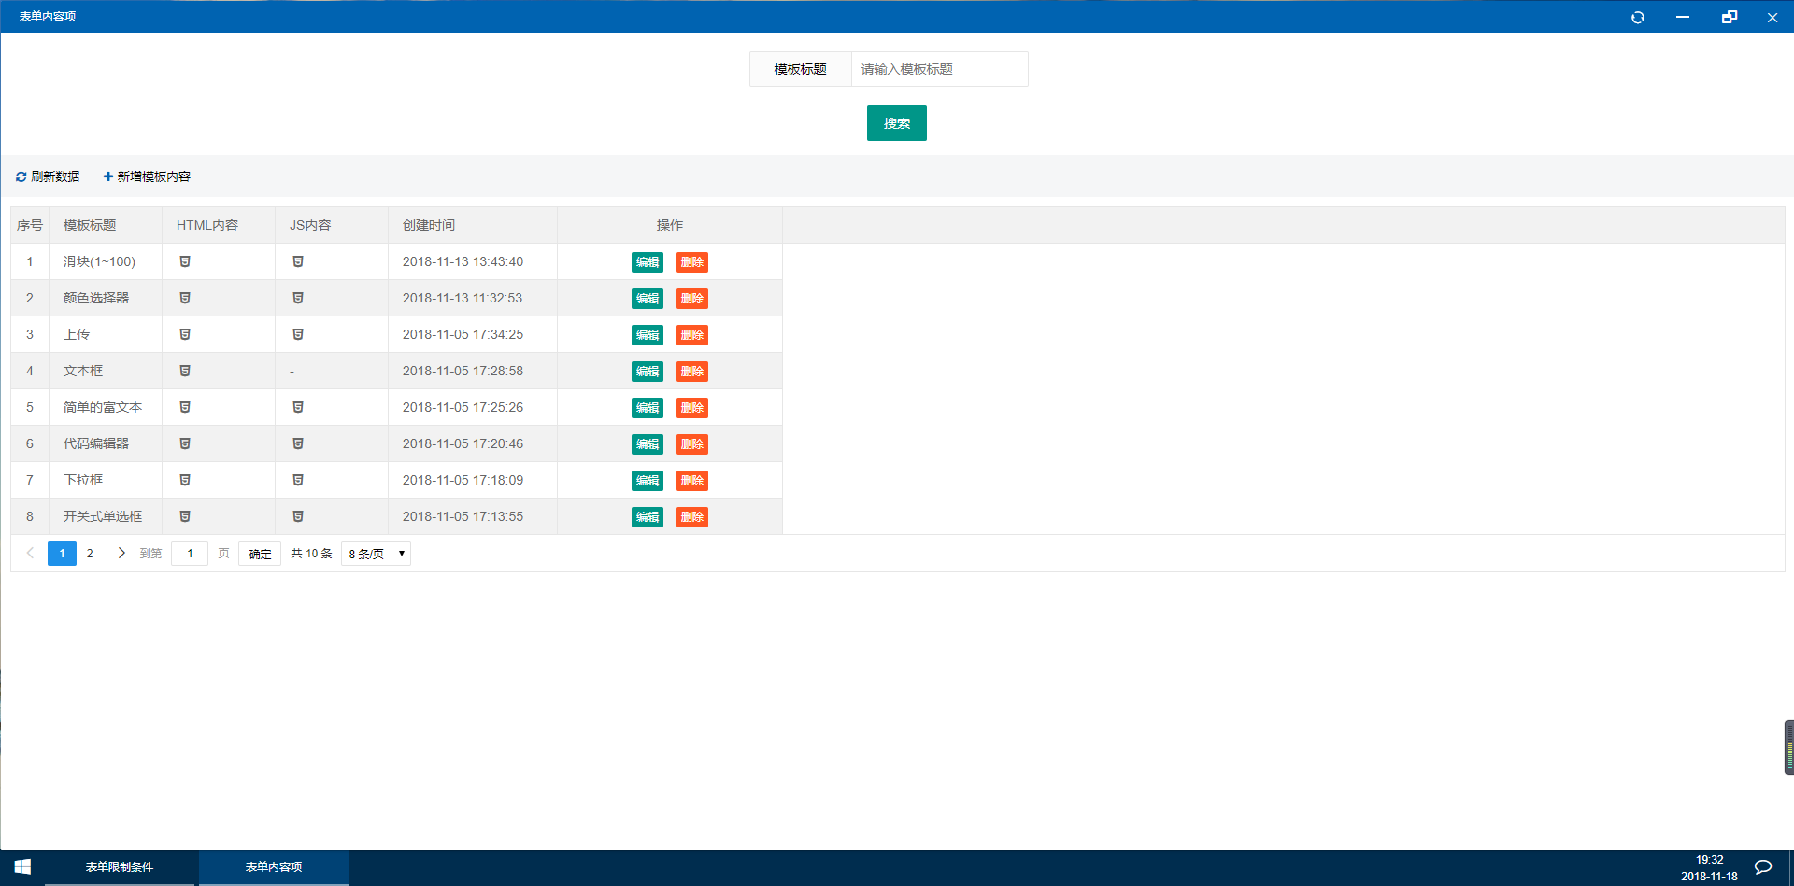Edit the 上传 row
The image size is (1794, 886).
[x=648, y=335]
